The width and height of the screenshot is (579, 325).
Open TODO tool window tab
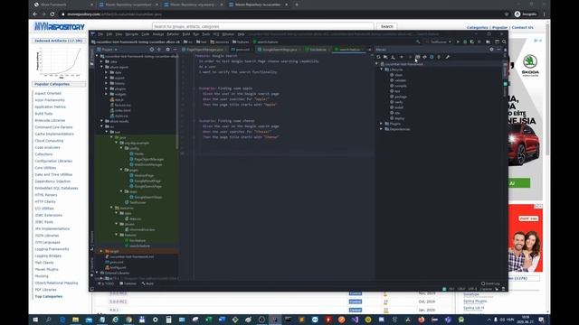(x=107, y=283)
